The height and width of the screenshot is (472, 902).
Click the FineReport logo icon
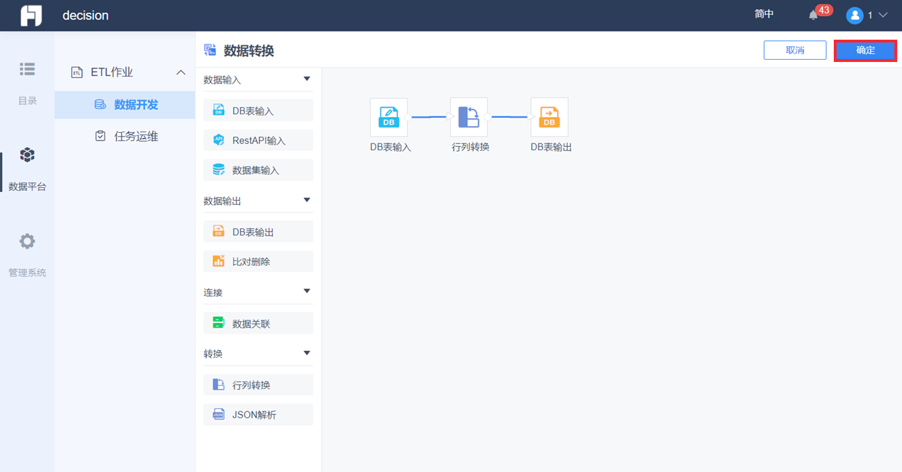[x=31, y=15]
